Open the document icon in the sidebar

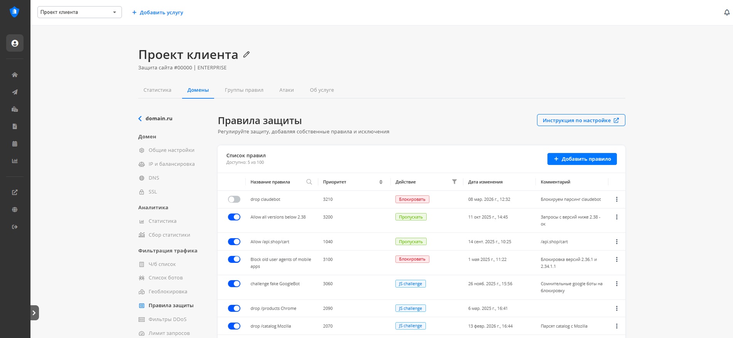click(15, 126)
